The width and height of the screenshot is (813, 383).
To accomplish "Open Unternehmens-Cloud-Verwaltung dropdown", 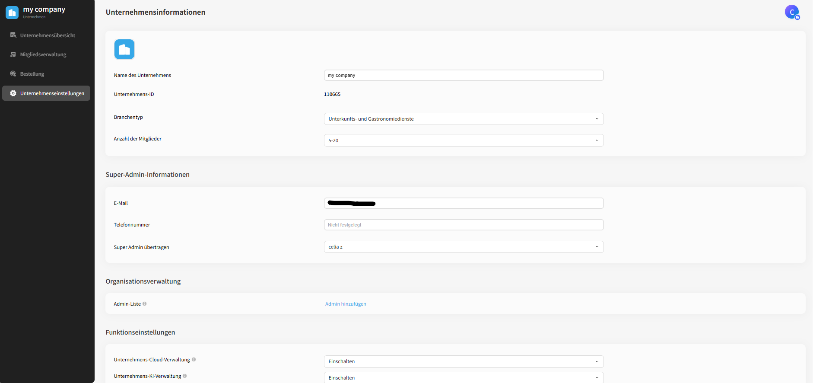I will click(x=464, y=361).
